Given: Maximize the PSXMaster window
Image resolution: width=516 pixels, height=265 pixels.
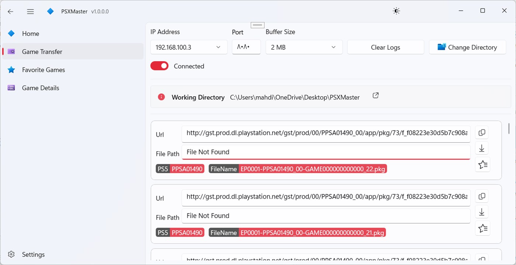Looking at the screenshot, I should 482,11.
